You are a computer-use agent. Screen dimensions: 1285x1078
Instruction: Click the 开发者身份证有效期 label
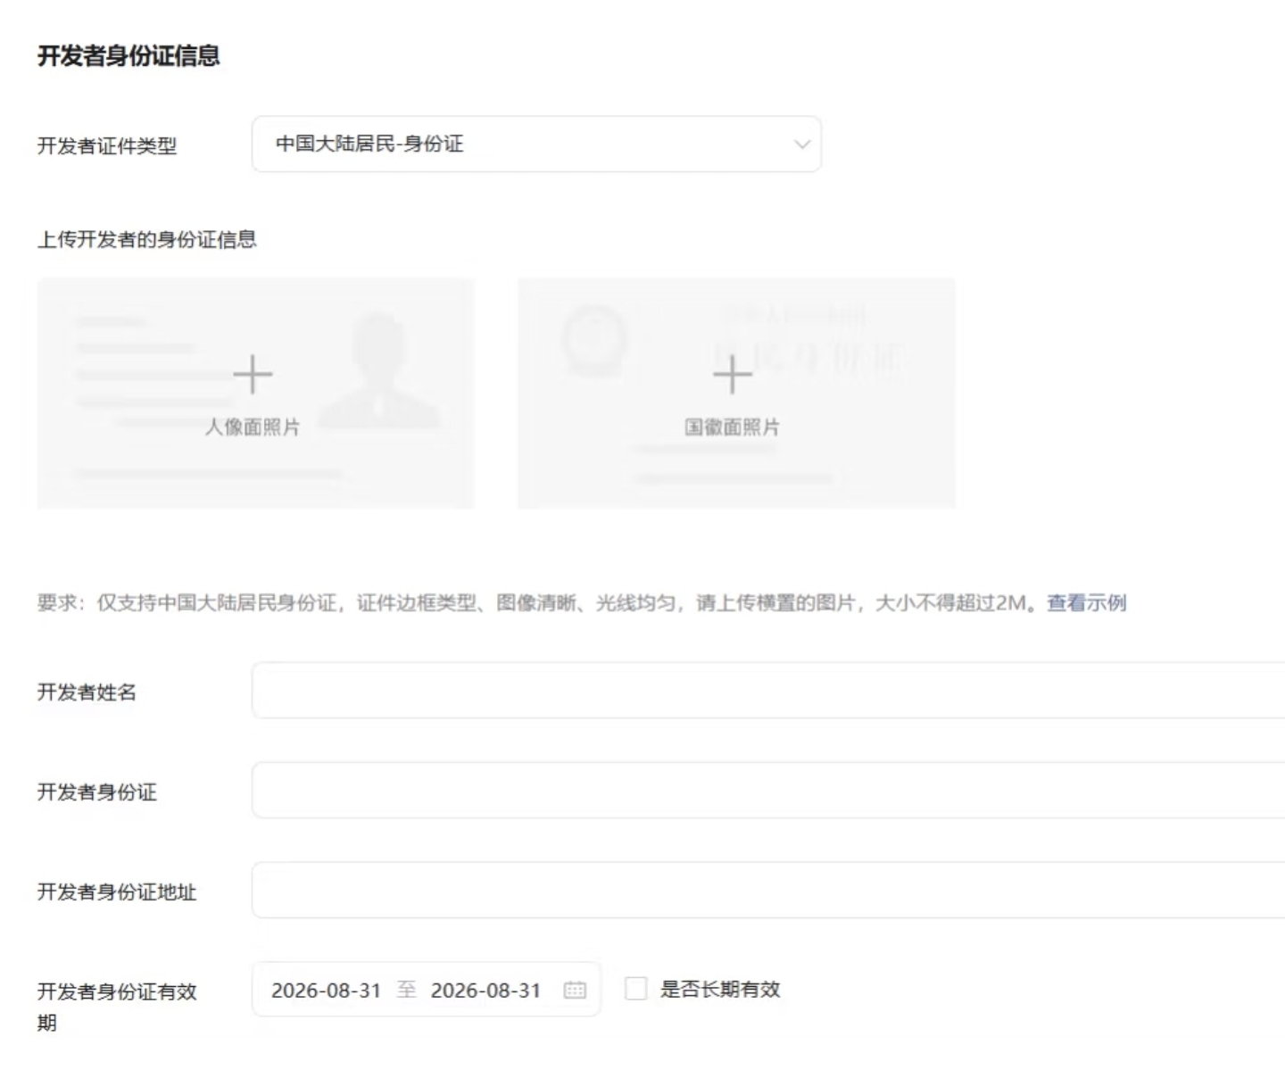pos(117,1007)
